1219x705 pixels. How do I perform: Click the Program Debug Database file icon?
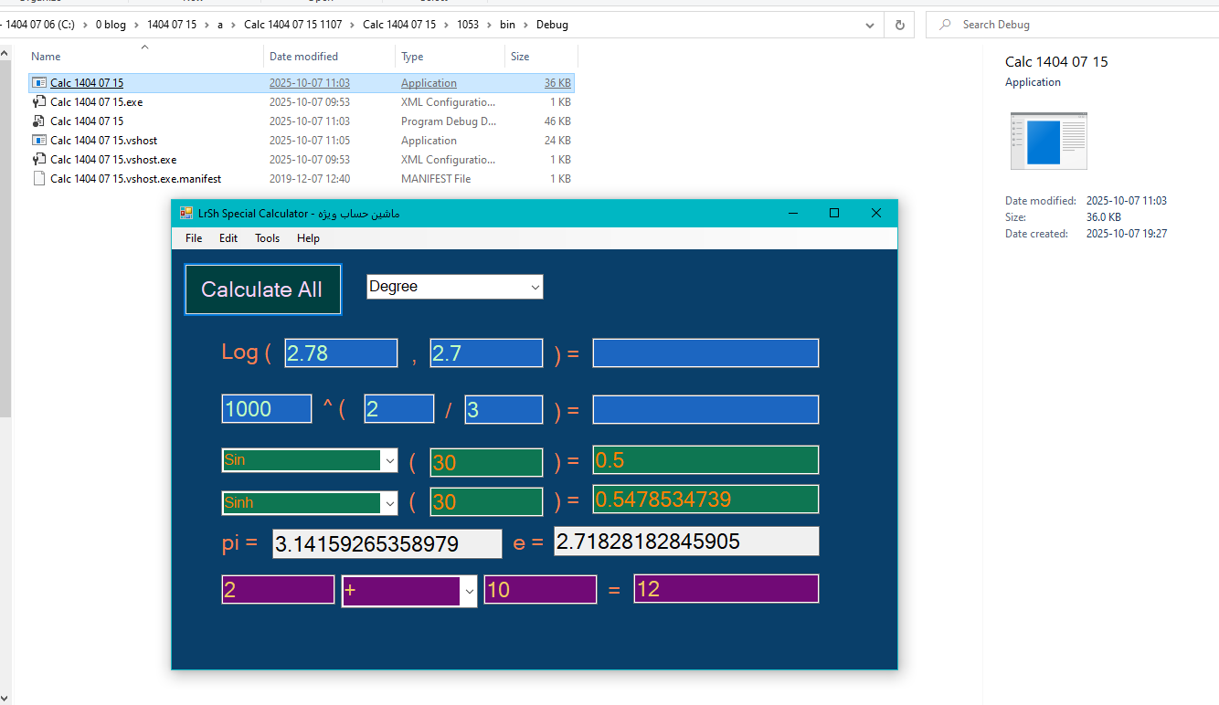click(x=39, y=121)
